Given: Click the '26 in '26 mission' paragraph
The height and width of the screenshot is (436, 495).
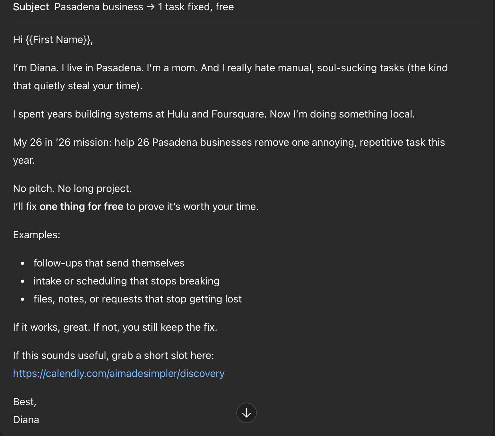Looking at the screenshot, I should pyautogui.click(x=229, y=151).
